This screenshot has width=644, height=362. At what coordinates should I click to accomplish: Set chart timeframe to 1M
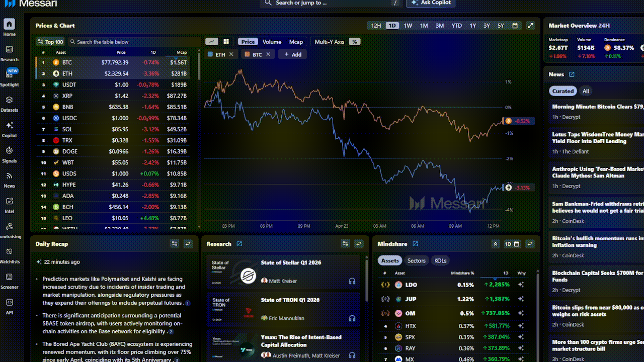pos(424,26)
